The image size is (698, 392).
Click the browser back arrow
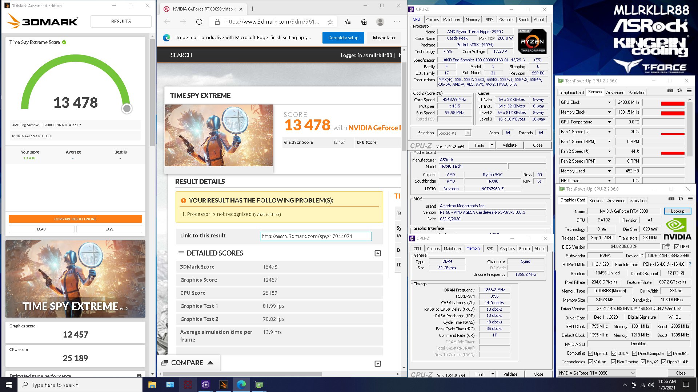click(x=167, y=22)
